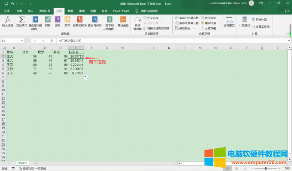Click the auto fill options icon below E6

[86, 77]
